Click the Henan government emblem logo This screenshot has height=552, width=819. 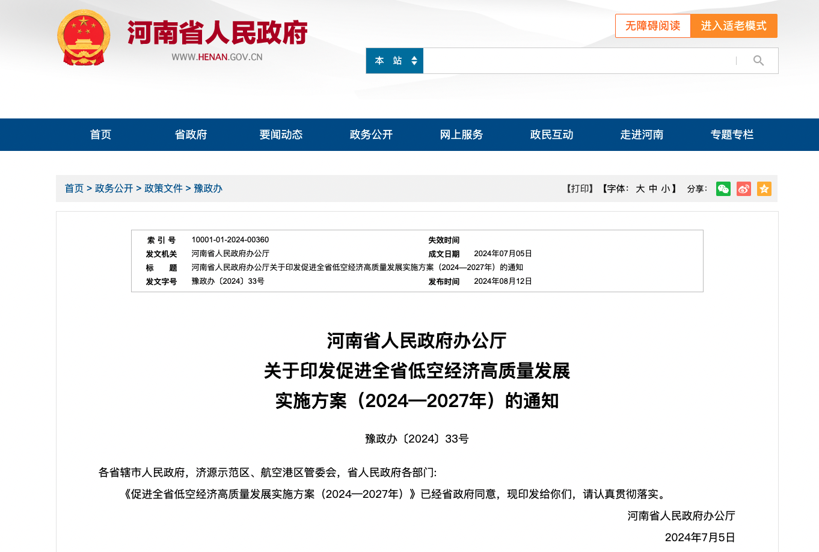point(84,38)
